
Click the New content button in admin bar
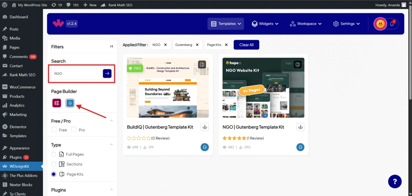[90, 5]
